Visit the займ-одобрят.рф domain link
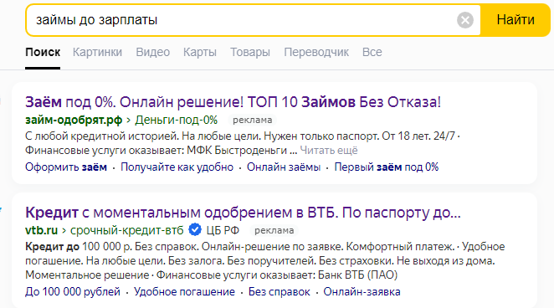Screen dimensions: 554x308 (74, 120)
